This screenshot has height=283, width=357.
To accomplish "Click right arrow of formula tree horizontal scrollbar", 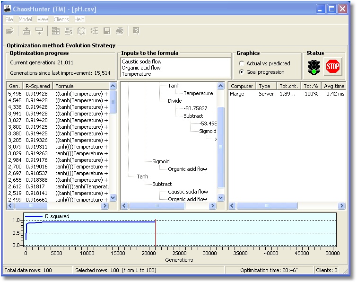I will point(212,206).
